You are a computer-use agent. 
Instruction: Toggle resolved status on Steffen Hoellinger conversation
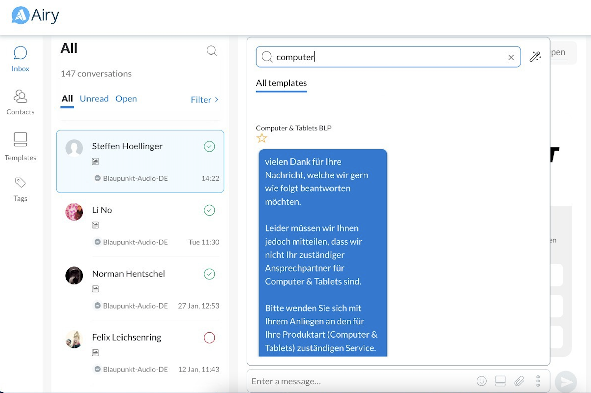[209, 146]
